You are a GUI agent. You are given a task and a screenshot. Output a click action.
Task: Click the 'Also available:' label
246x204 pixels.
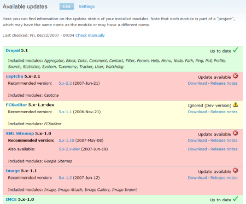tap(22, 149)
